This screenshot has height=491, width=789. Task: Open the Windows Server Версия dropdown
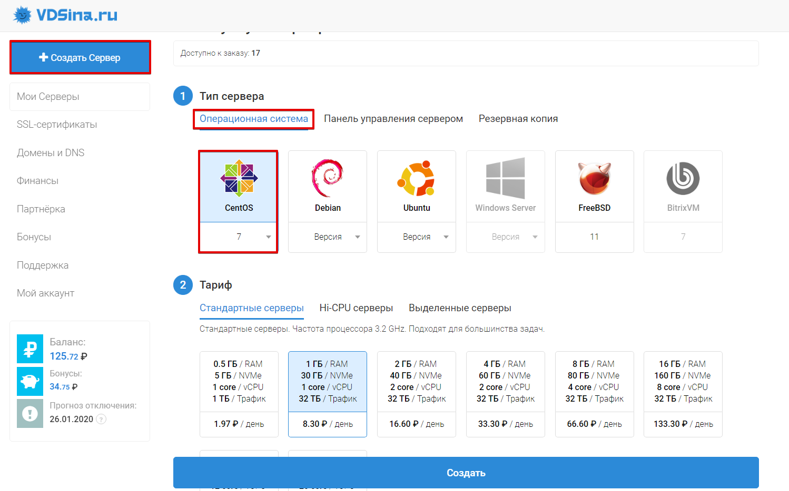(506, 237)
